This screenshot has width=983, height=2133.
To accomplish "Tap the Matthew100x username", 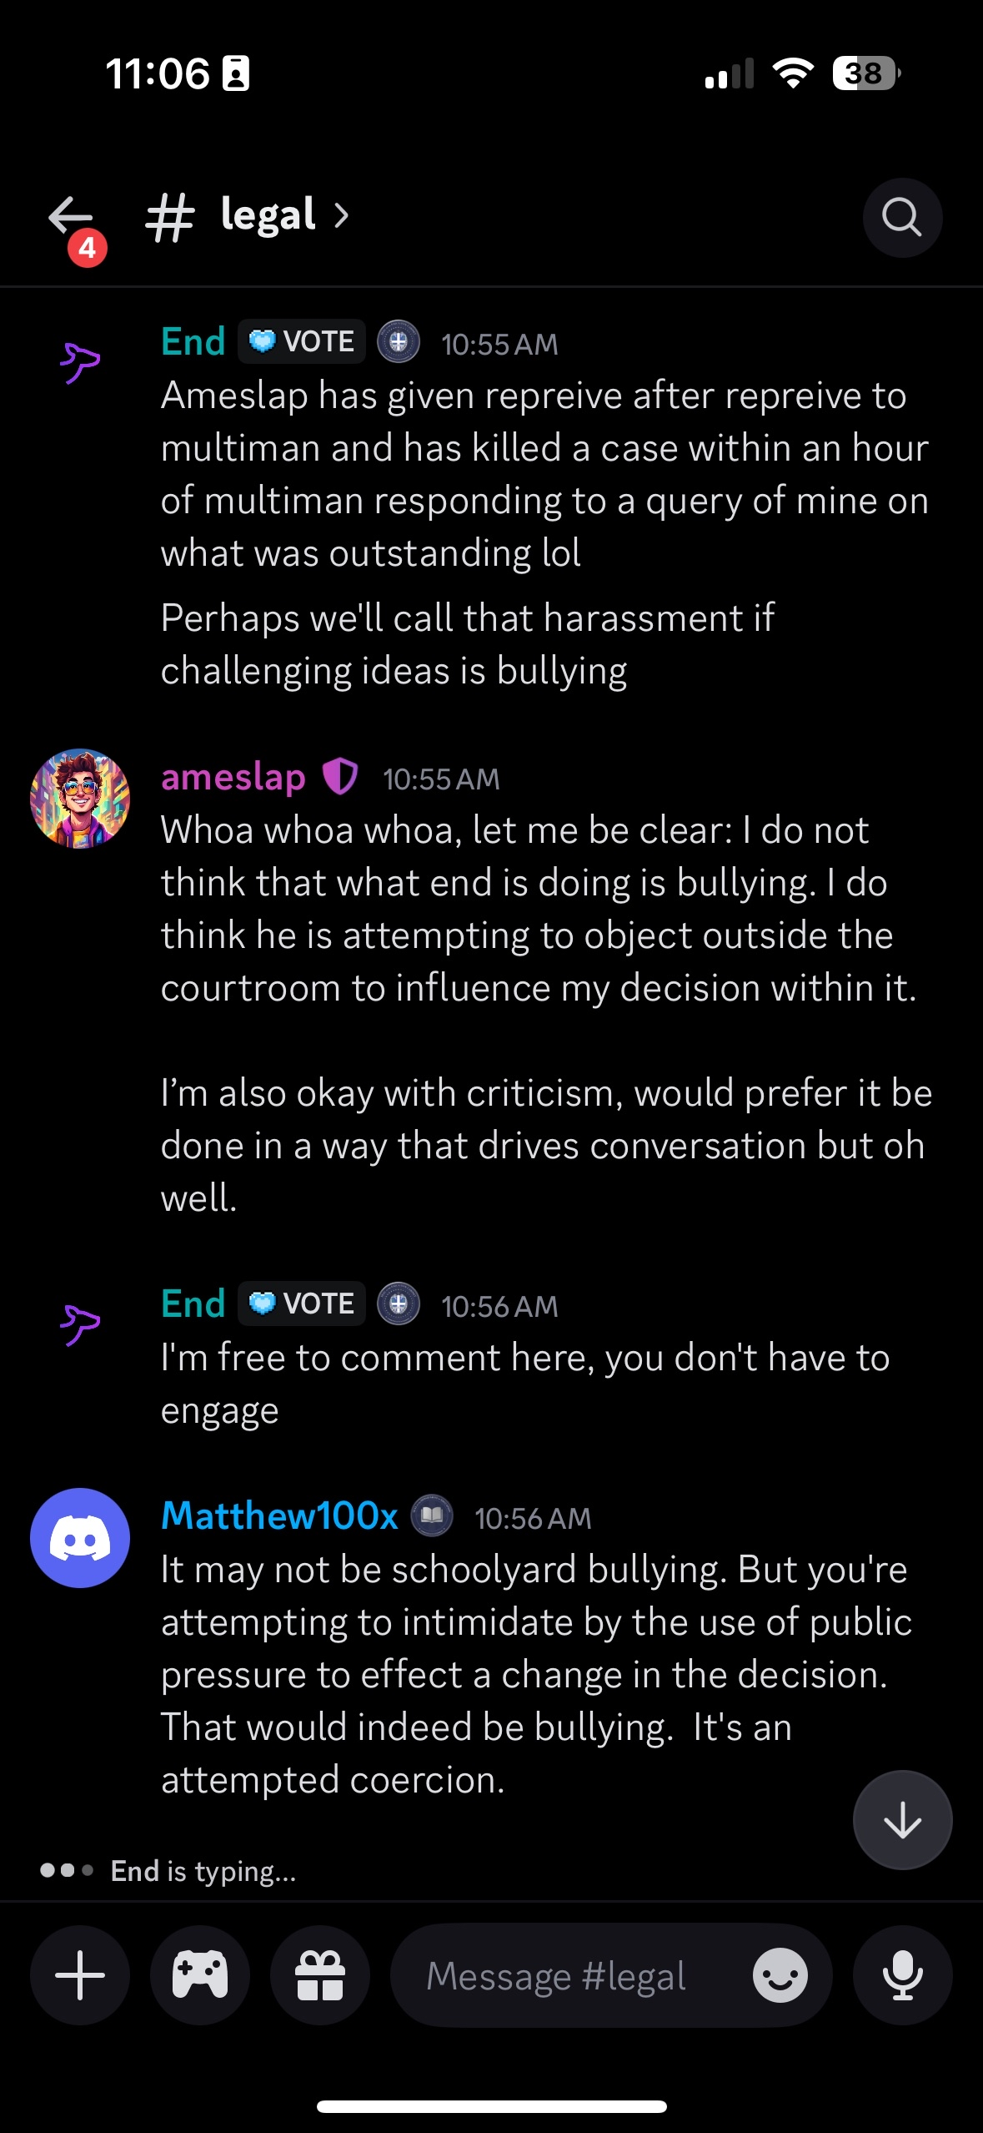I will coord(279,1516).
